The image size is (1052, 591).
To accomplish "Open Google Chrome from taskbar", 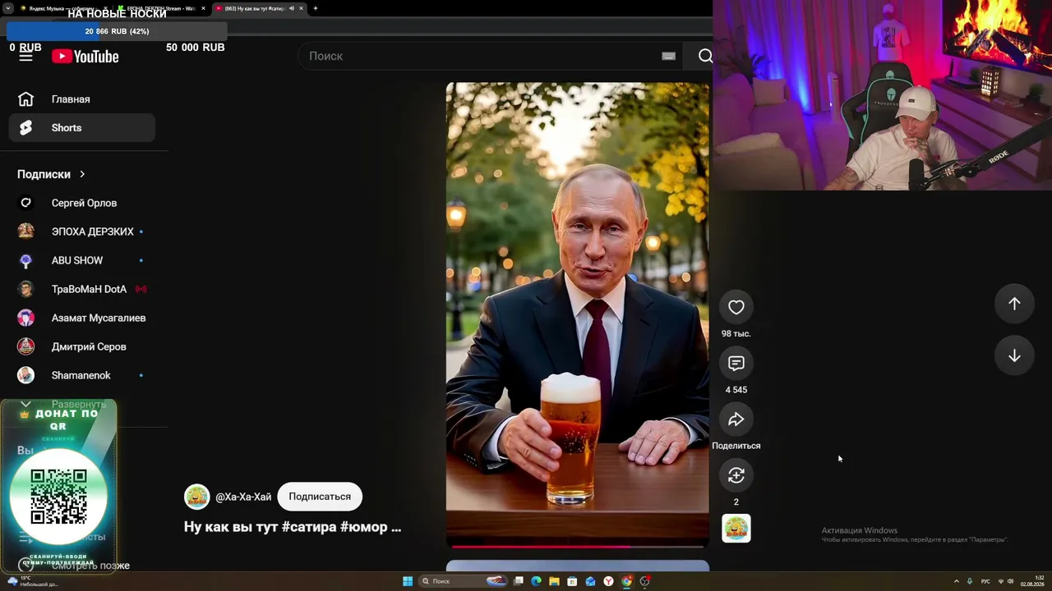I will (626, 581).
